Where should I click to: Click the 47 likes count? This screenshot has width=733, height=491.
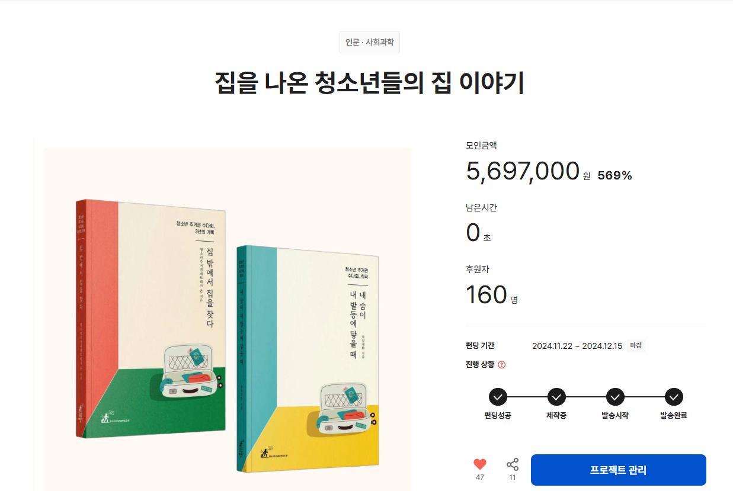[480, 477]
